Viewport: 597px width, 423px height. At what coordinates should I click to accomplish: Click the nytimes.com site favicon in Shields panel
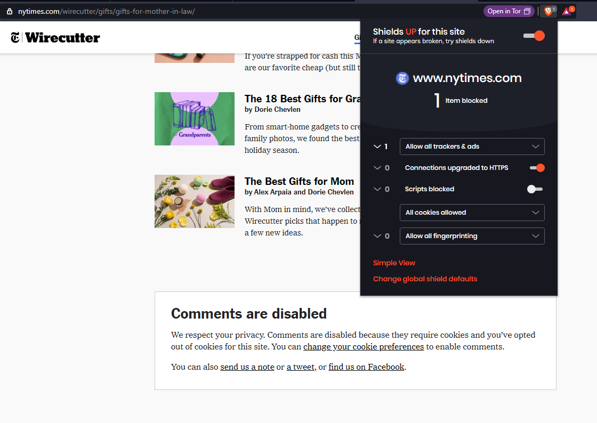pos(402,78)
